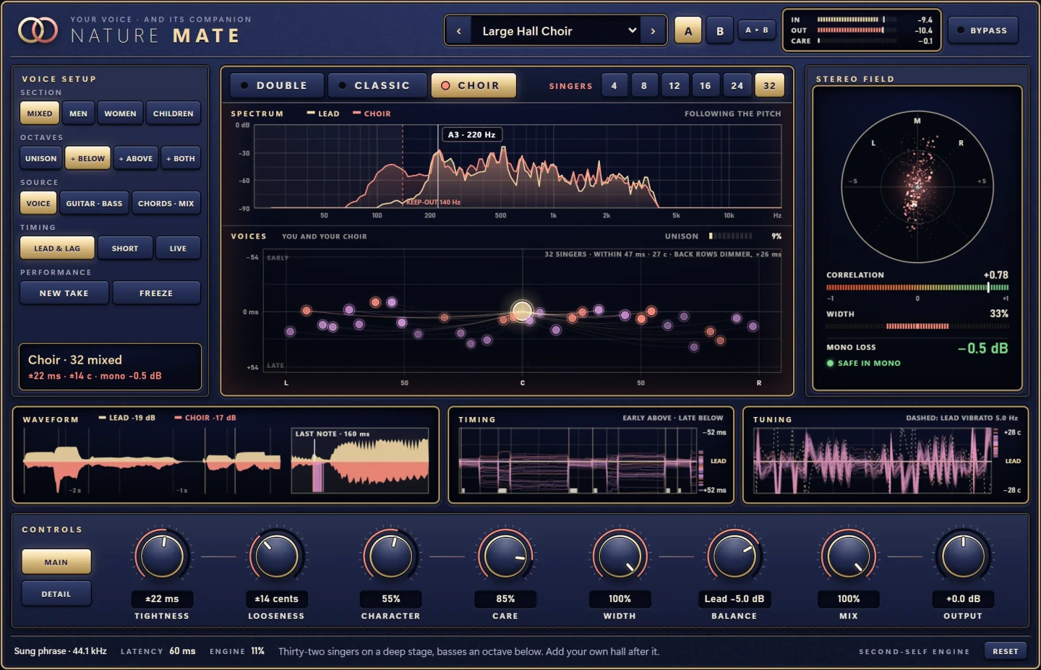The width and height of the screenshot is (1041, 670).
Task: Switch to Choir mode tab
Action: click(474, 85)
